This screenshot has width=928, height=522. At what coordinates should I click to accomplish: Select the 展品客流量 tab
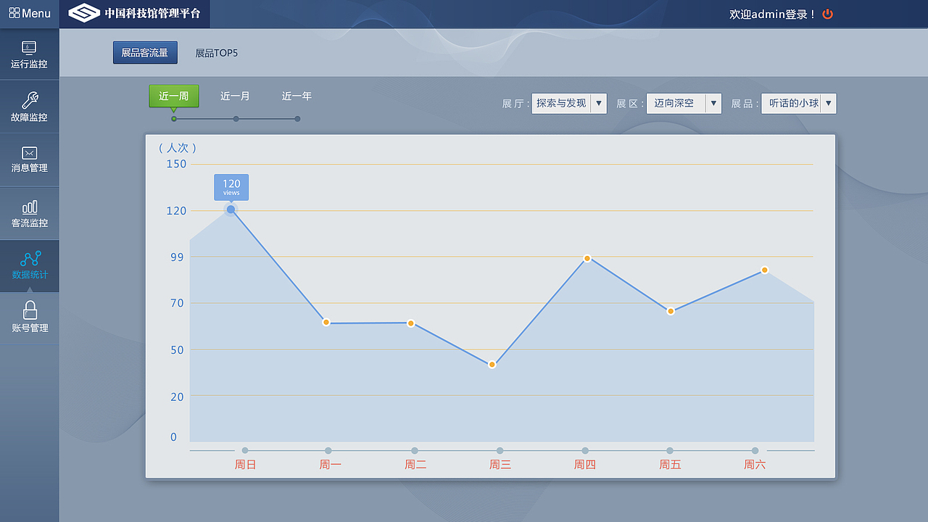[145, 53]
